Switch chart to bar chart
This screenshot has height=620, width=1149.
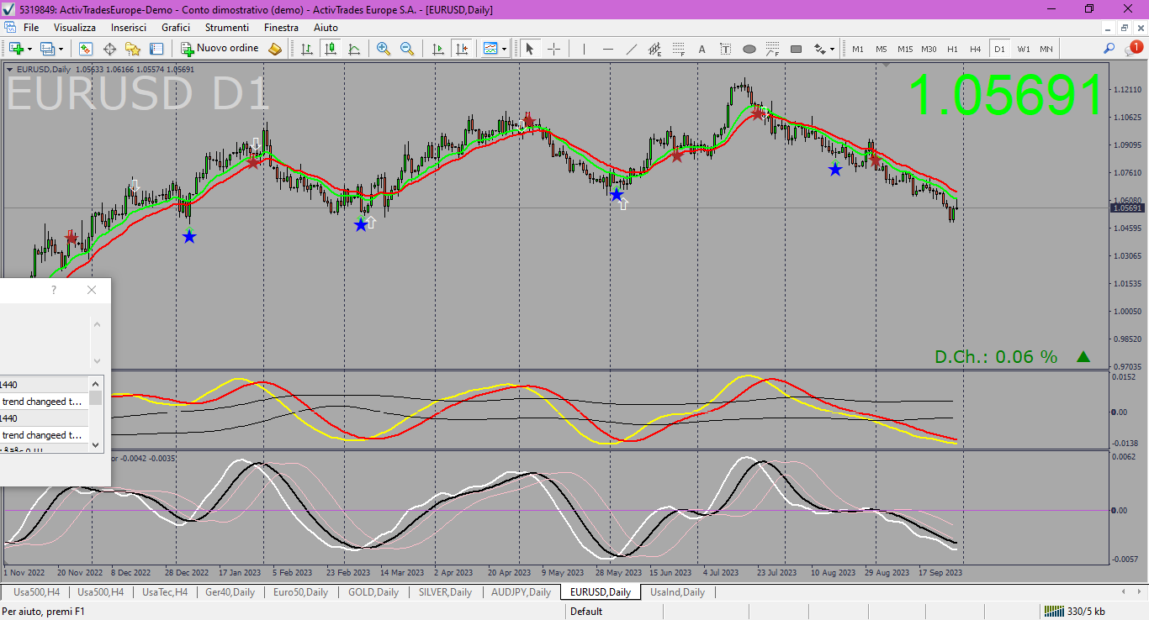pyautogui.click(x=307, y=49)
